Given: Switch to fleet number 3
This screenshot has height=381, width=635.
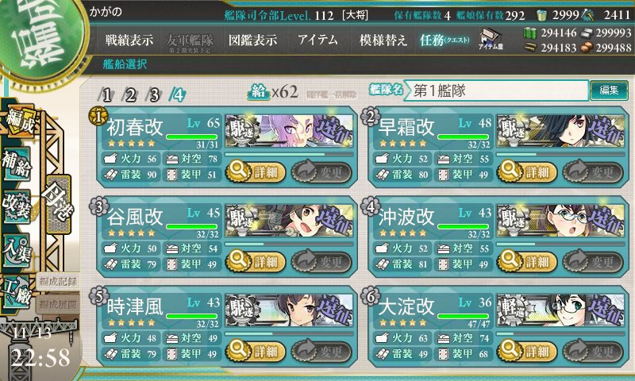Looking at the screenshot, I should [x=154, y=95].
